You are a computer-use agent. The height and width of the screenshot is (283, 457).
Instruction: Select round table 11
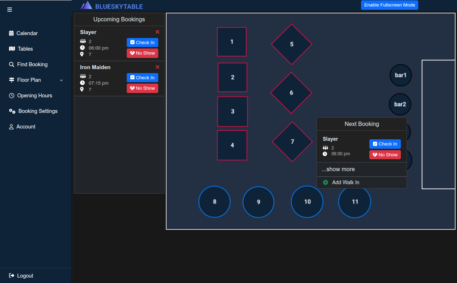[355, 202]
